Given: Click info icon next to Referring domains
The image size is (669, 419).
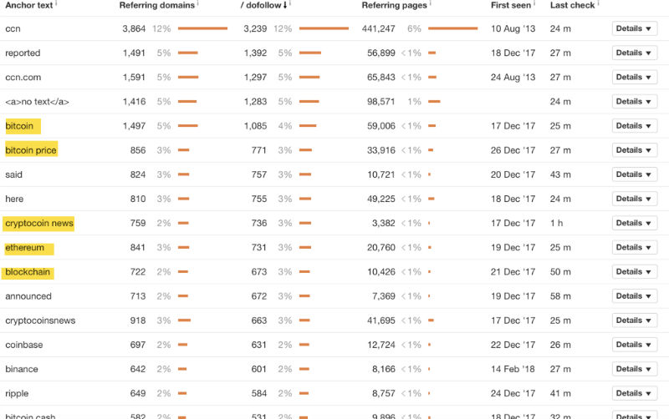Looking at the screenshot, I should point(197,3).
